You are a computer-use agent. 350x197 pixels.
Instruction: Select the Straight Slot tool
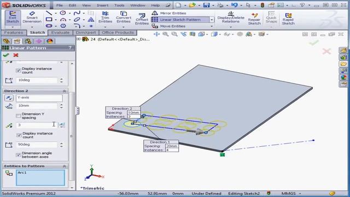click(49, 26)
